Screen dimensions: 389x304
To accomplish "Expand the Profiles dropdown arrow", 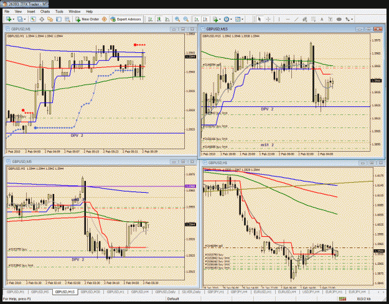I will (x=24, y=19).
